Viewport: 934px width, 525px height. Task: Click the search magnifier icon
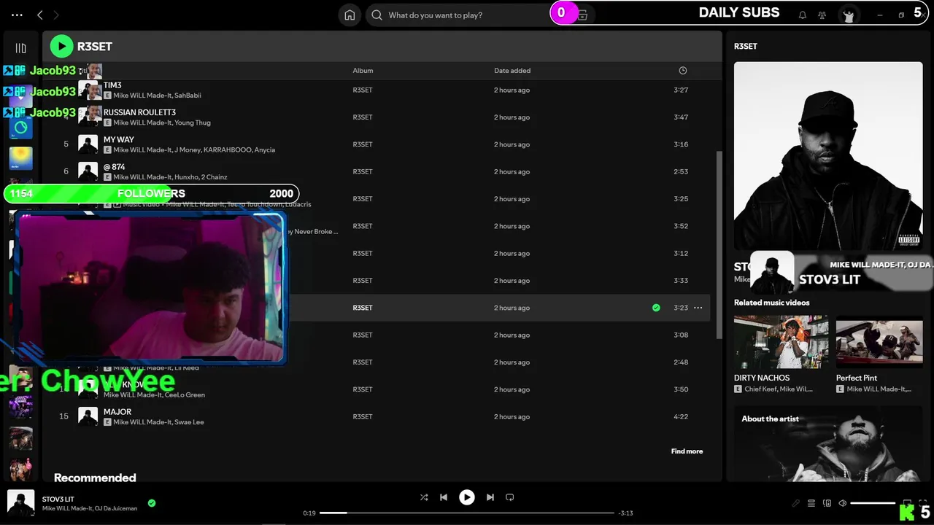377,15
